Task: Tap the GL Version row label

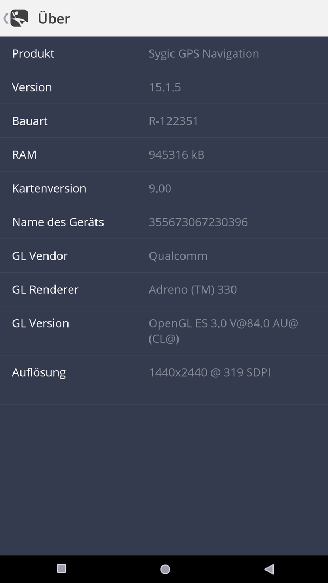Action: coord(40,323)
